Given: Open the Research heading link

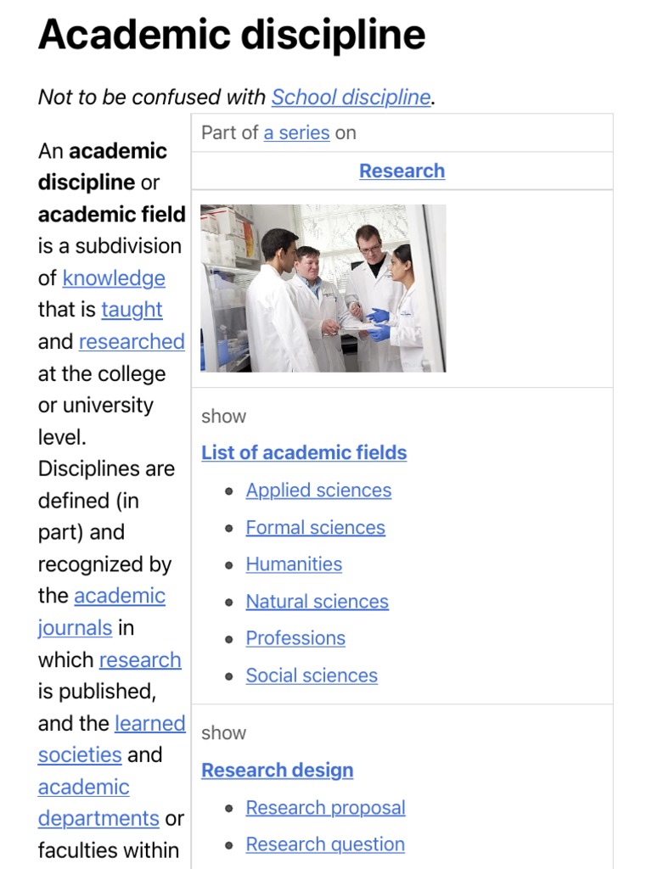Looking at the screenshot, I should [402, 171].
